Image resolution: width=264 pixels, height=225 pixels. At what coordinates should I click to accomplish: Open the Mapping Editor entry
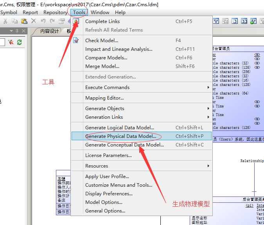pos(142,98)
